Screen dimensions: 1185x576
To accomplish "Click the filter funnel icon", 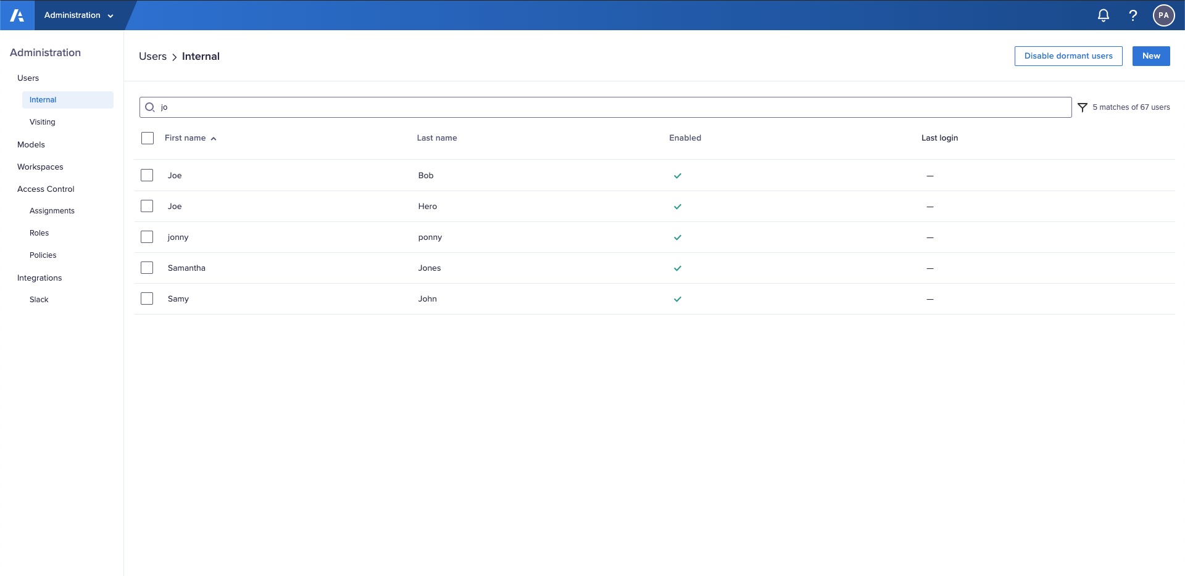I will click(x=1083, y=107).
